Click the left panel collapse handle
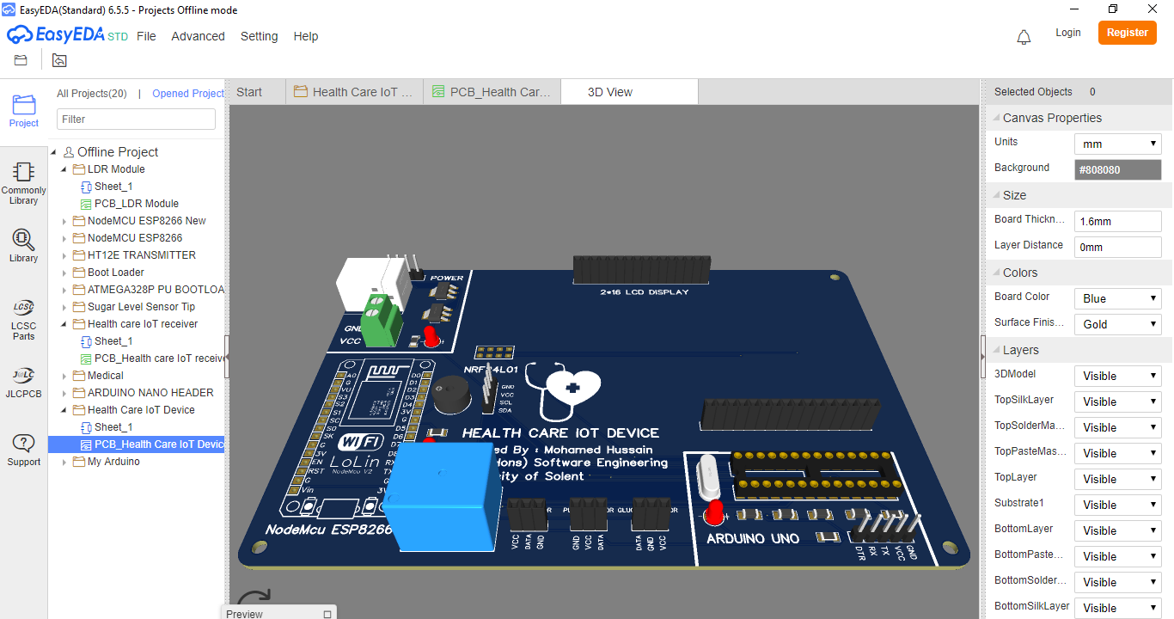The height and width of the screenshot is (619, 1174). [227, 357]
